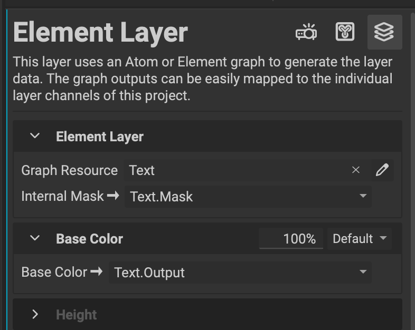The height and width of the screenshot is (330, 415).
Task: Select the layers stack icon
Action: coord(384,33)
